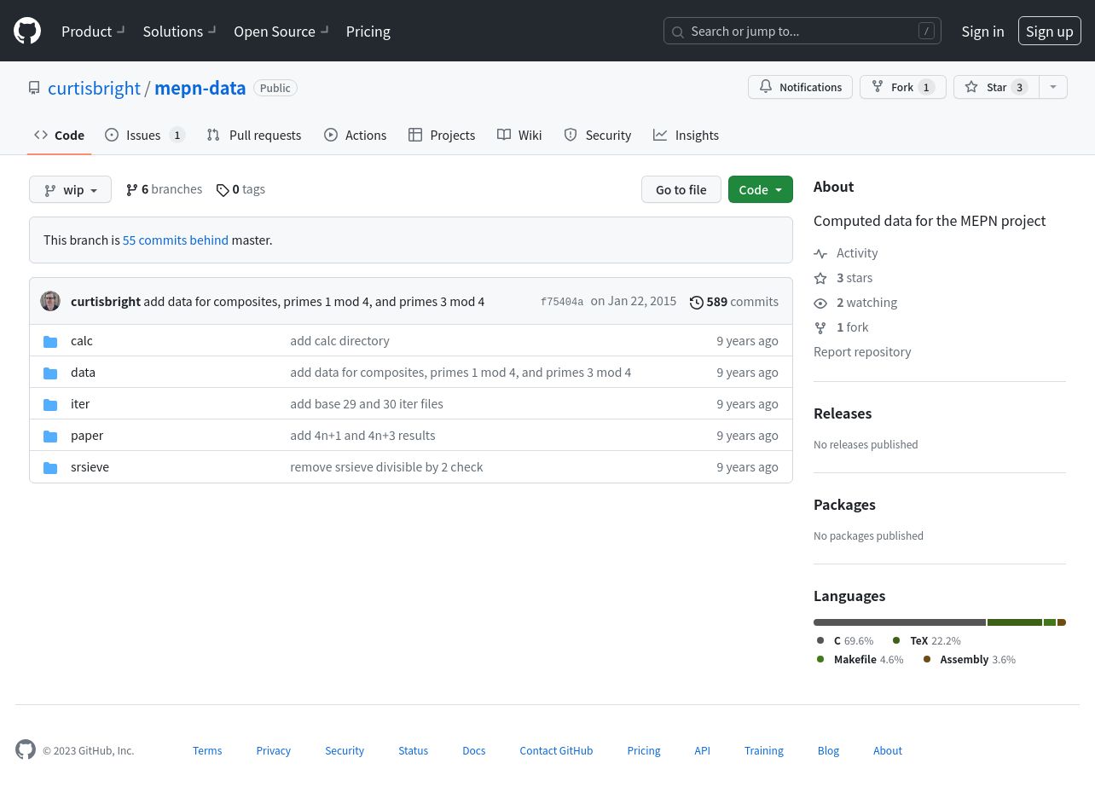
Task: Click the folder icon for paper
Action: (50, 436)
